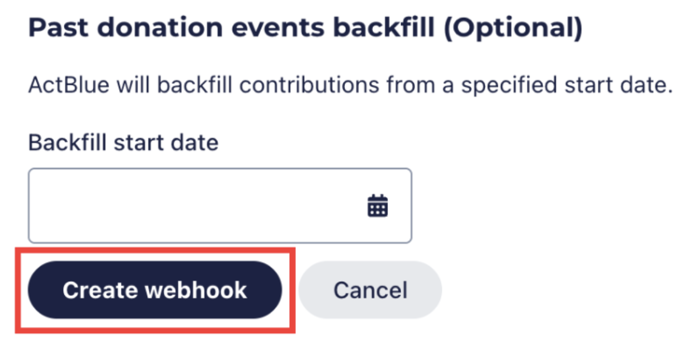698x341 pixels.
Task: Click the Create webhook button
Action: pyautogui.click(x=155, y=290)
